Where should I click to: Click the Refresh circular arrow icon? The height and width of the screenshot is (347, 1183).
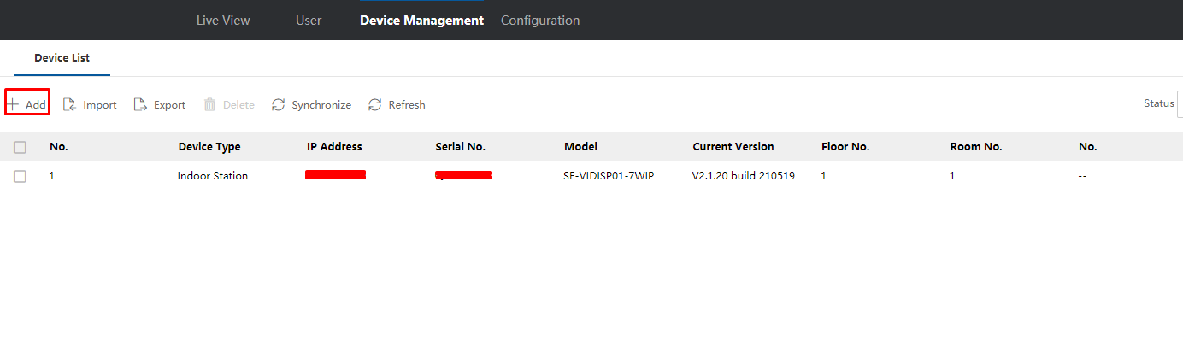pos(374,104)
